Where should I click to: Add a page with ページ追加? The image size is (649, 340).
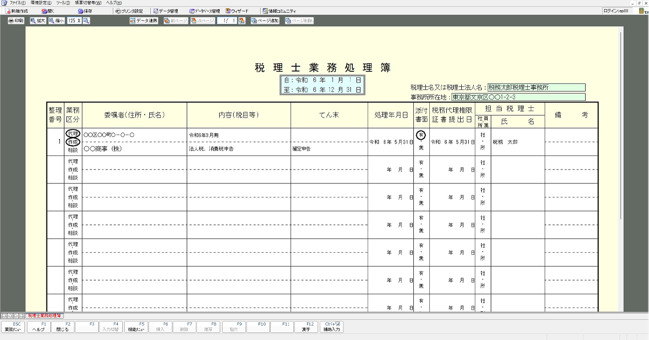tap(265, 21)
